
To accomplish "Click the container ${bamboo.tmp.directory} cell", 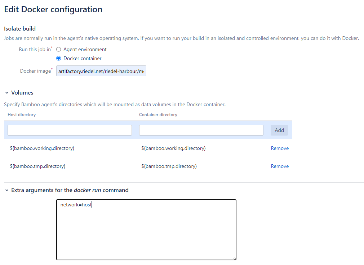I will tap(169, 166).
